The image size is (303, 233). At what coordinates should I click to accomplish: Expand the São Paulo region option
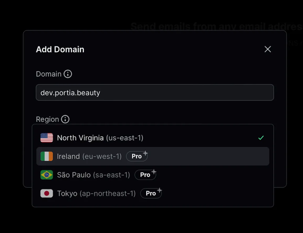tap(93, 175)
